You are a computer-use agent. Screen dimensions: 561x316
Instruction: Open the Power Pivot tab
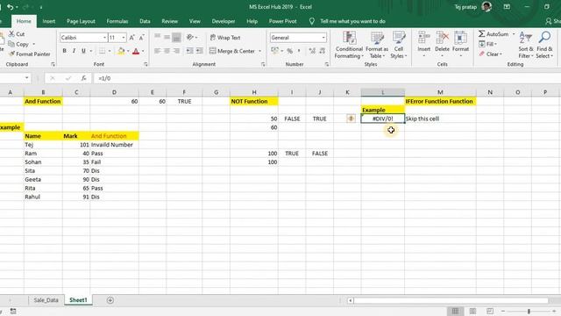click(282, 21)
